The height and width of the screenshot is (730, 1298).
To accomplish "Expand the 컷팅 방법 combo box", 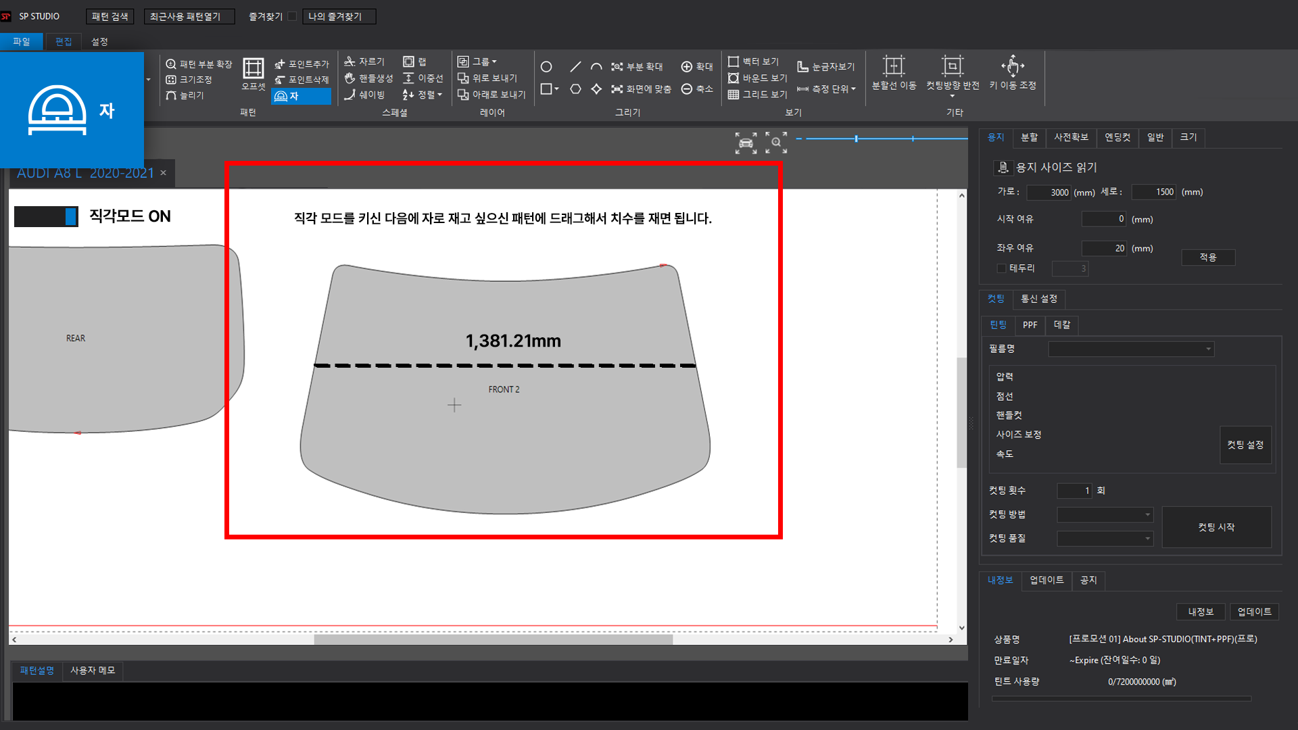I will (1147, 515).
